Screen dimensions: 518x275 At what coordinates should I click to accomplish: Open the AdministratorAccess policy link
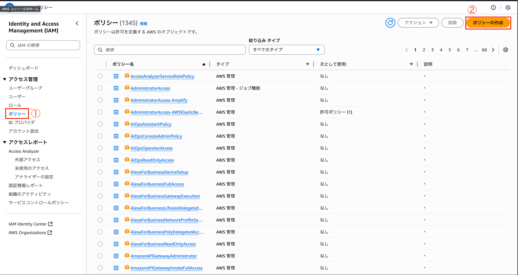150,88
